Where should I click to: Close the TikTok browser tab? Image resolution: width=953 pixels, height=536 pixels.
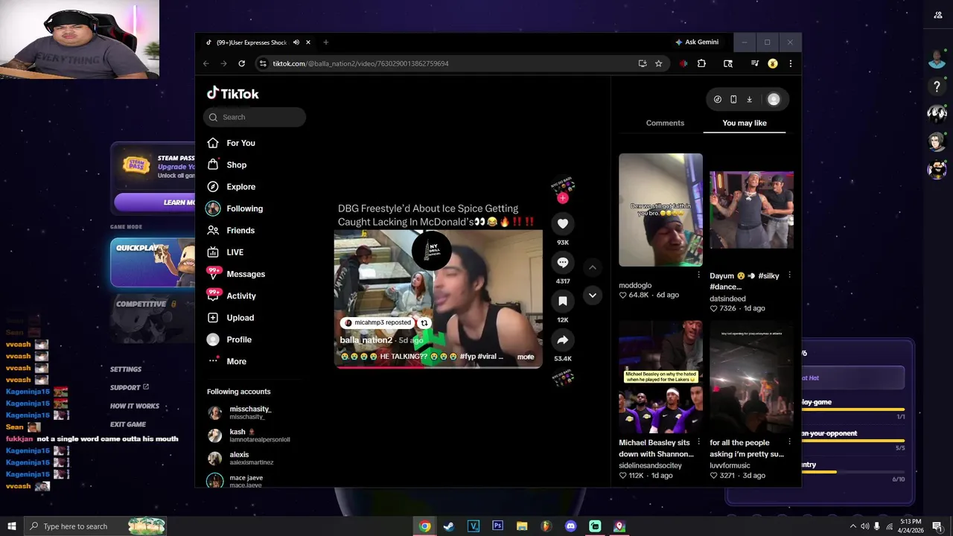308,42
